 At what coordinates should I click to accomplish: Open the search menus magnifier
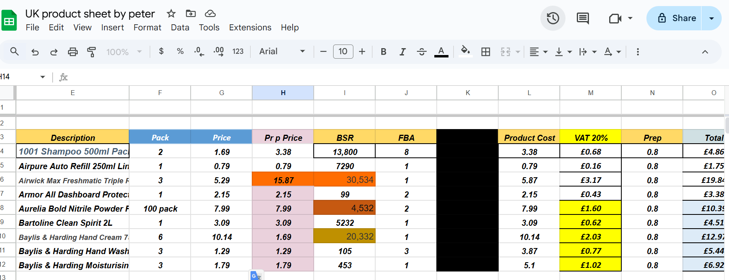click(x=15, y=51)
